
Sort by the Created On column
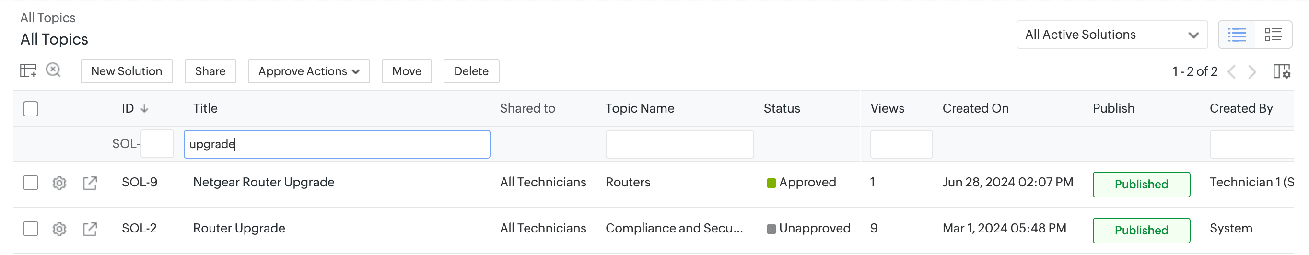click(x=975, y=109)
